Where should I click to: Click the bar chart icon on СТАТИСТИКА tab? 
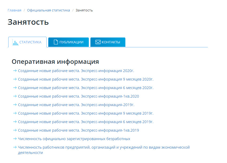point(15,42)
